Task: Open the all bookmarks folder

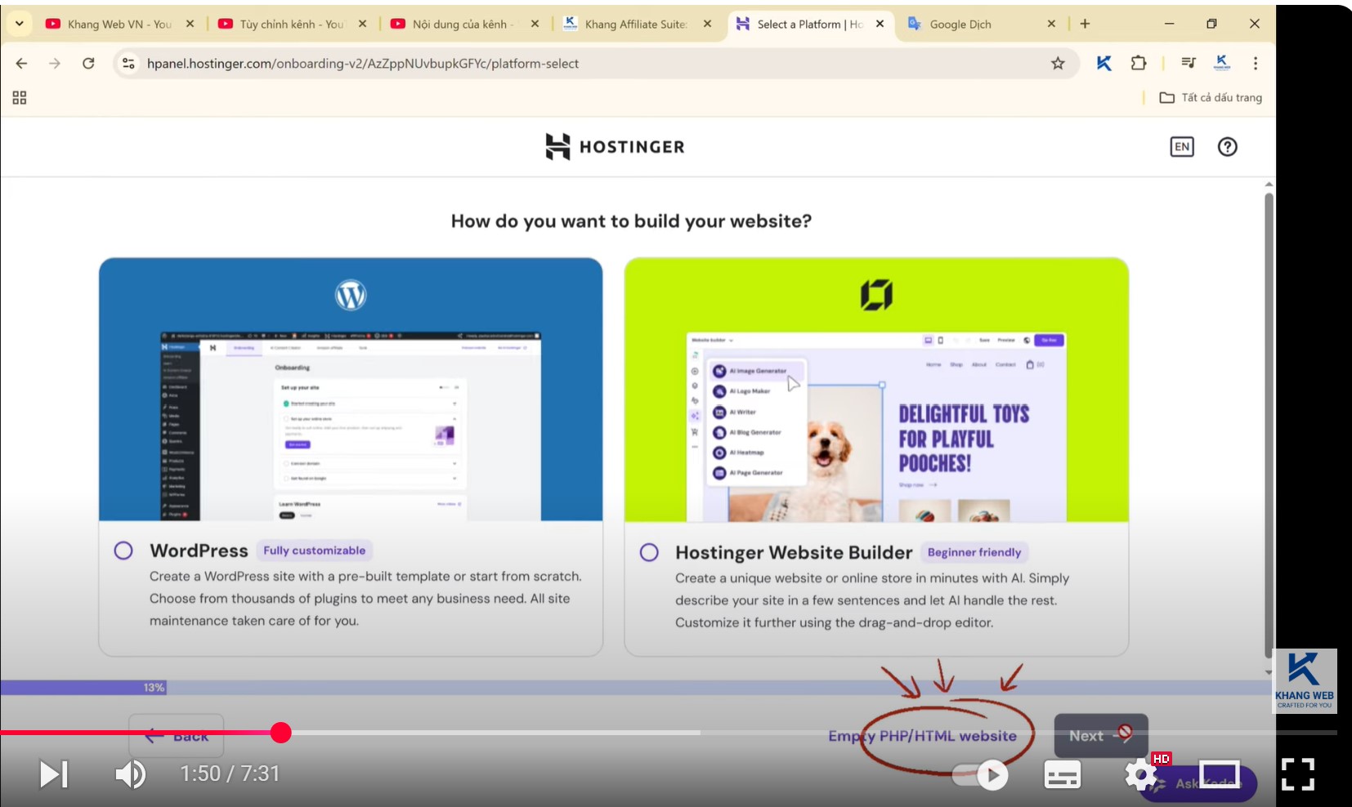Action: point(1211,98)
